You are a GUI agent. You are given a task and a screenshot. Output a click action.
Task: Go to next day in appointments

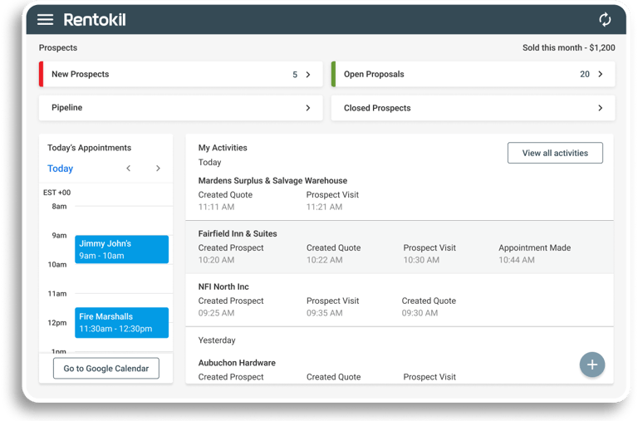(x=158, y=169)
